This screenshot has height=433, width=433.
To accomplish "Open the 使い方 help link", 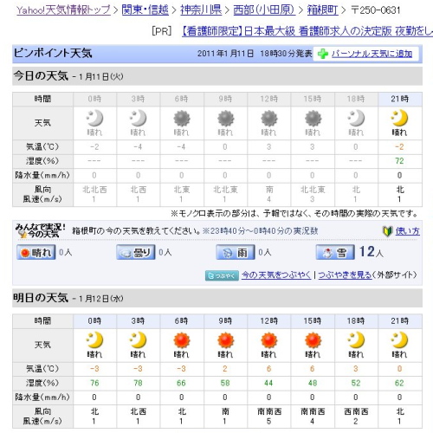I will point(407,231).
